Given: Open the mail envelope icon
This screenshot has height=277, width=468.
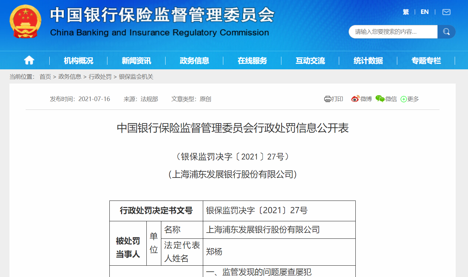Looking at the screenshot, I should (446, 12).
